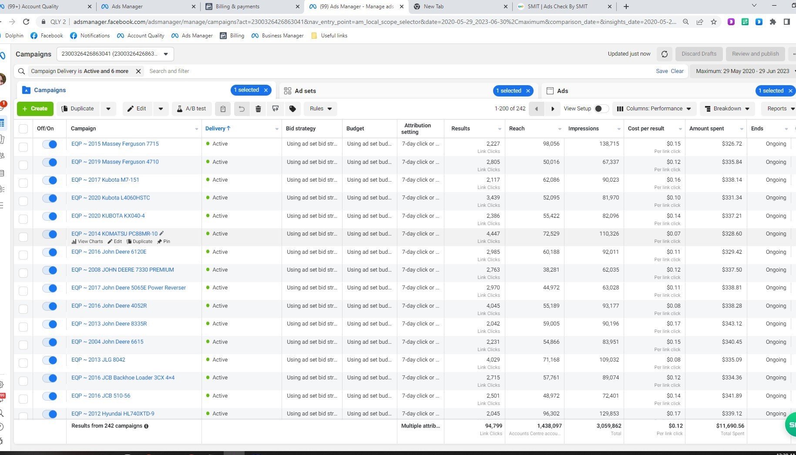Clear the Ad sets 1 selected badge
The height and width of the screenshot is (455, 796).
point(528,91)
